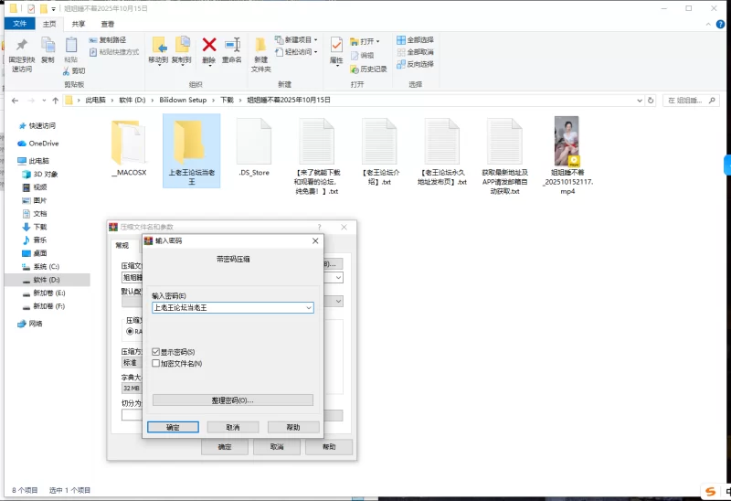
Task: Select the 常规 tab in archive dialog
Action: (x=122, y=245)
